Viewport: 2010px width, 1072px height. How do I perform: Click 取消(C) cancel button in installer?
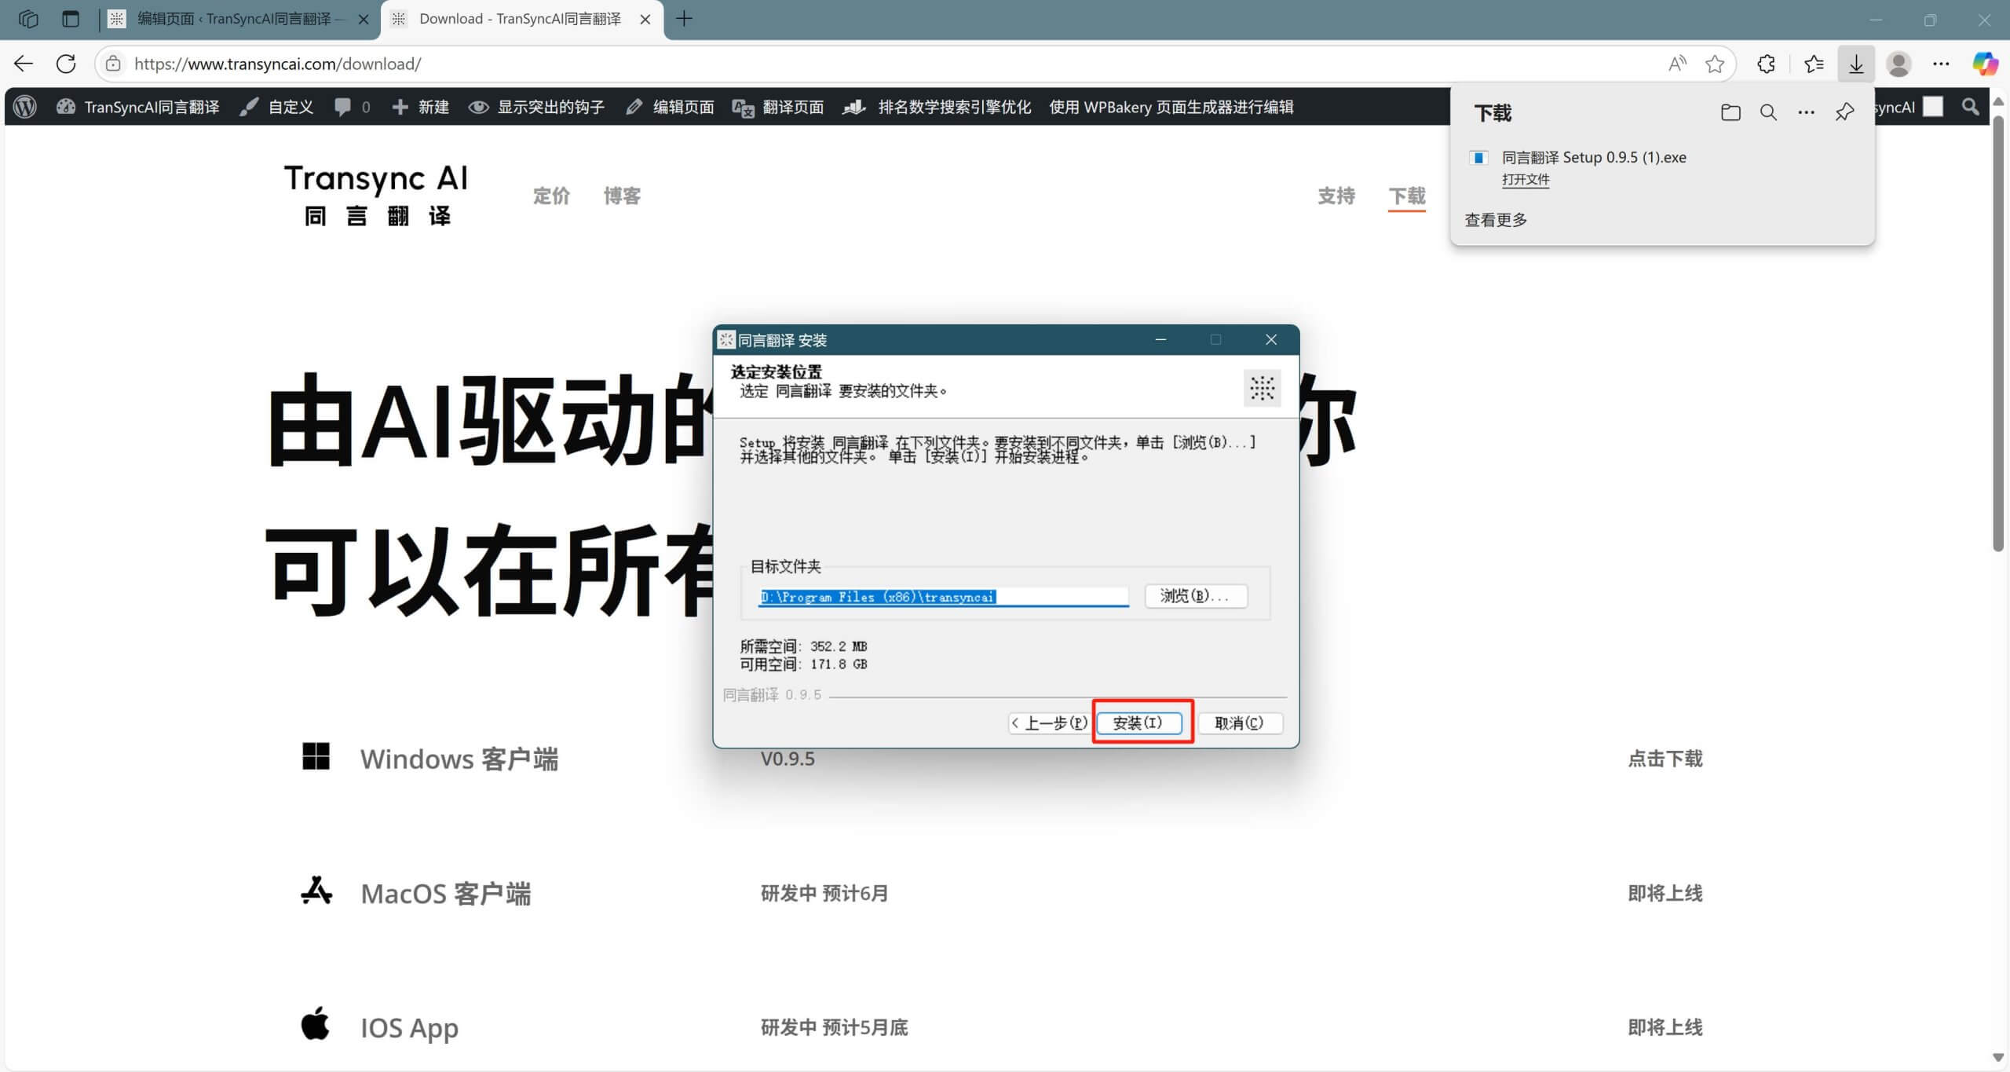click(1239, 723)
